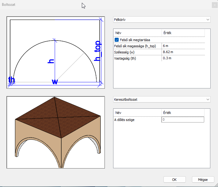
Task: Click the h_top dimension label in diagram
Action: pos(98,51)
